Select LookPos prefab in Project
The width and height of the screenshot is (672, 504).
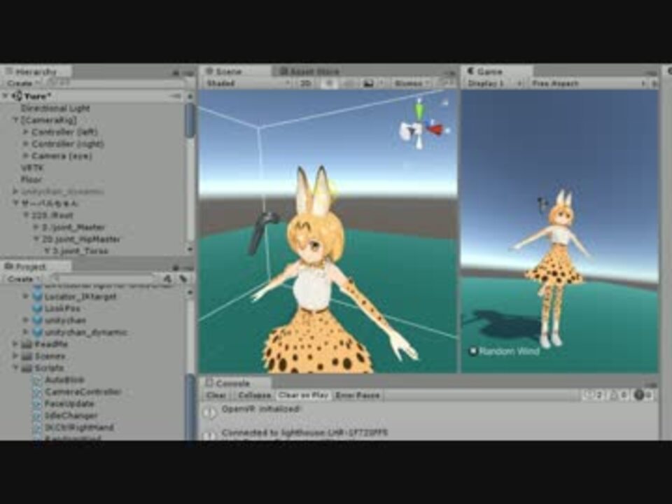pyautogui.click(x=62, y=308)
